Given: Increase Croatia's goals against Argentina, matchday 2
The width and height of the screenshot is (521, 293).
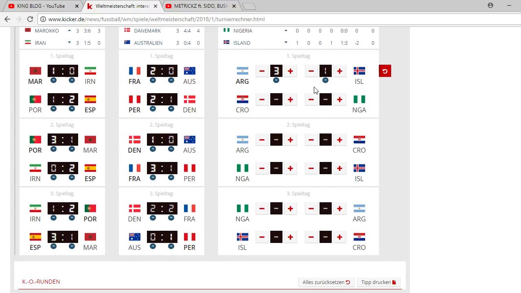Looking at the screenshot, I should pyautogui.click(x=339, y=140).
